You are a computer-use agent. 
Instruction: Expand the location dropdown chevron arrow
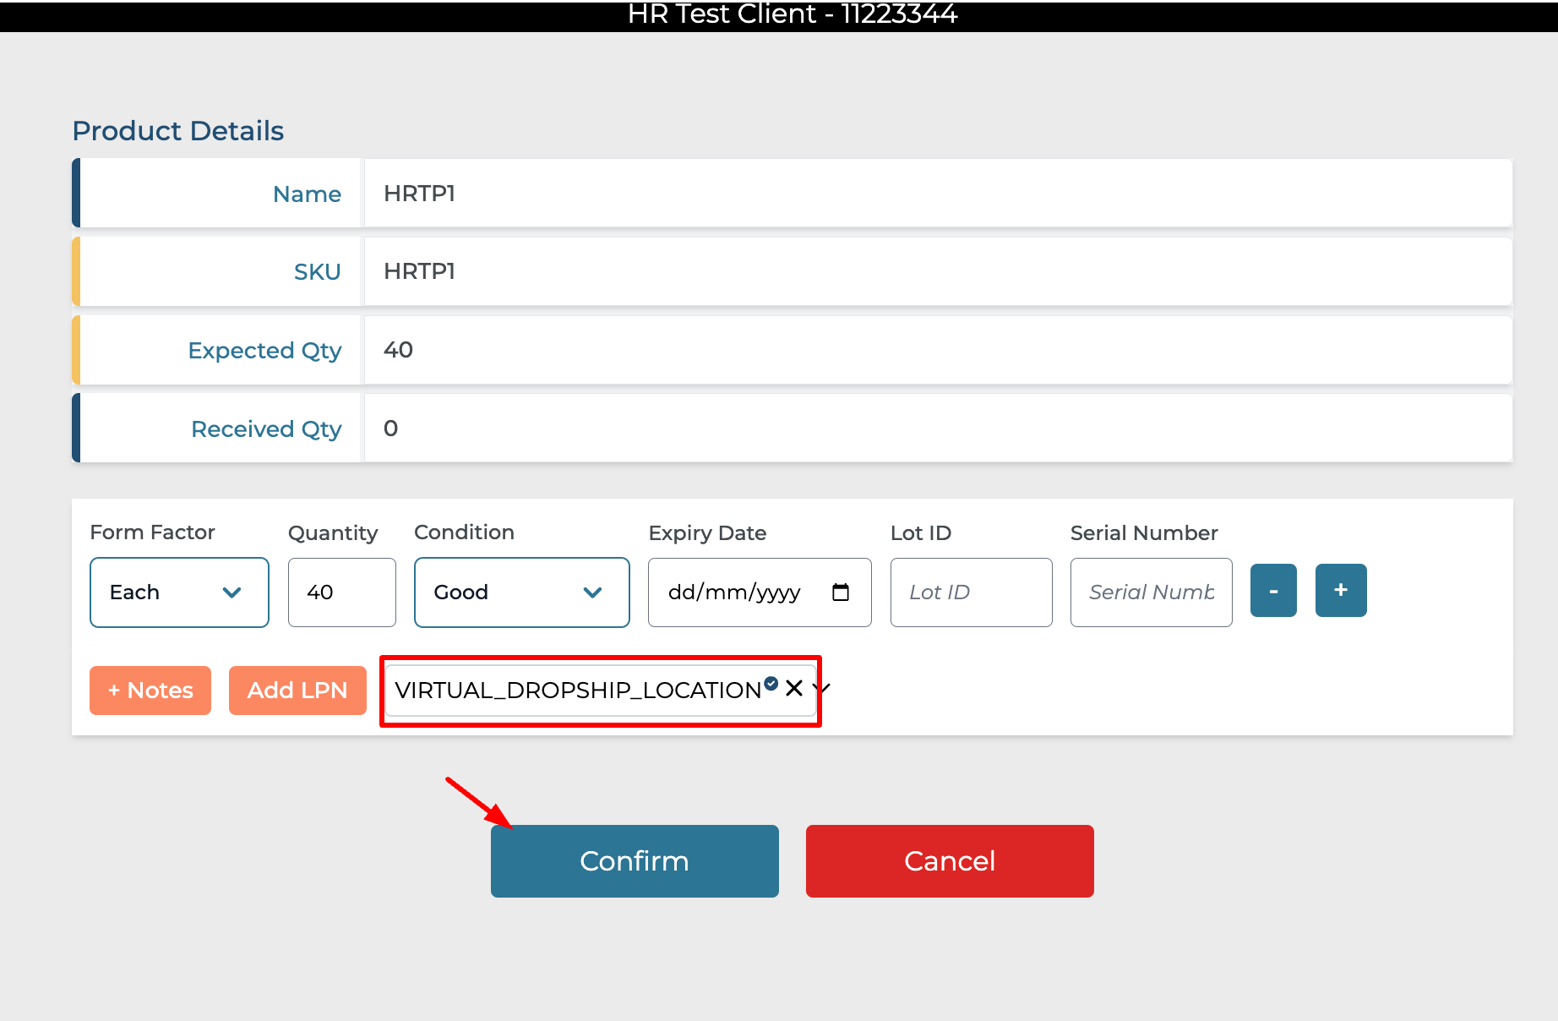824,689
